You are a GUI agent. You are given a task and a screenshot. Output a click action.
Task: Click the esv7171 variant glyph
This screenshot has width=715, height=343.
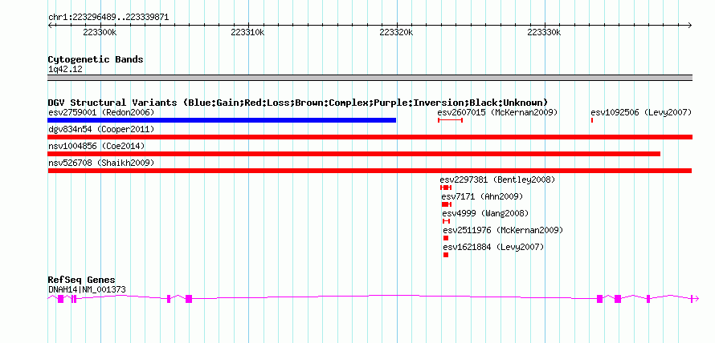pyautogui.click(x=447, y=204)
